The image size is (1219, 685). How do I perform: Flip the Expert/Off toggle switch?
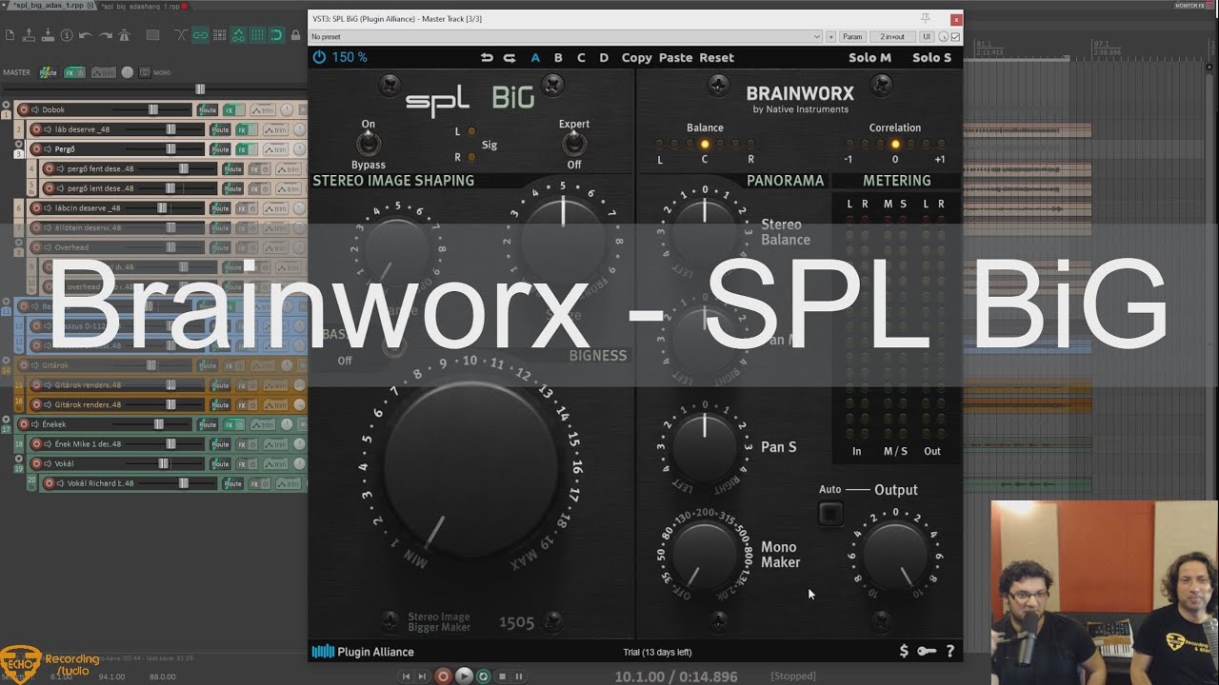(573, 143)
